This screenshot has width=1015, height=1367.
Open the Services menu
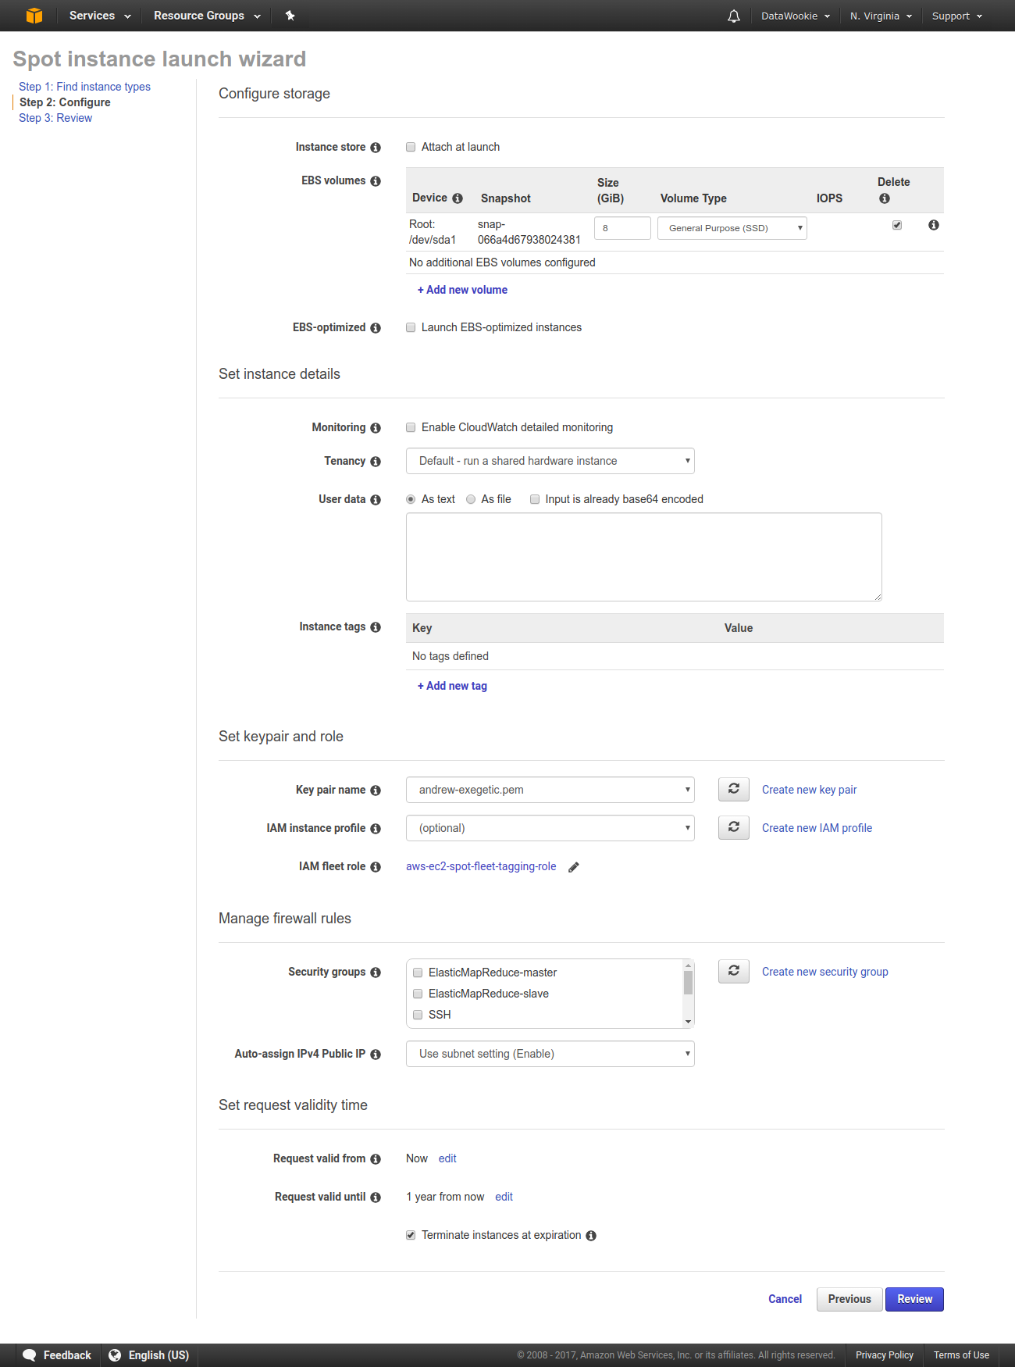(99, 16)
